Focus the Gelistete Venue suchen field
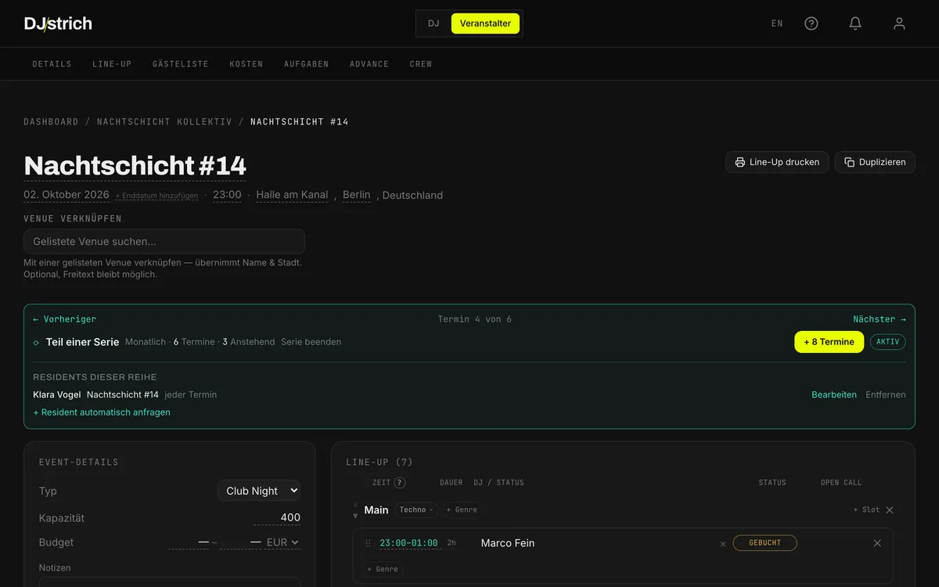 tap(164, 241)
